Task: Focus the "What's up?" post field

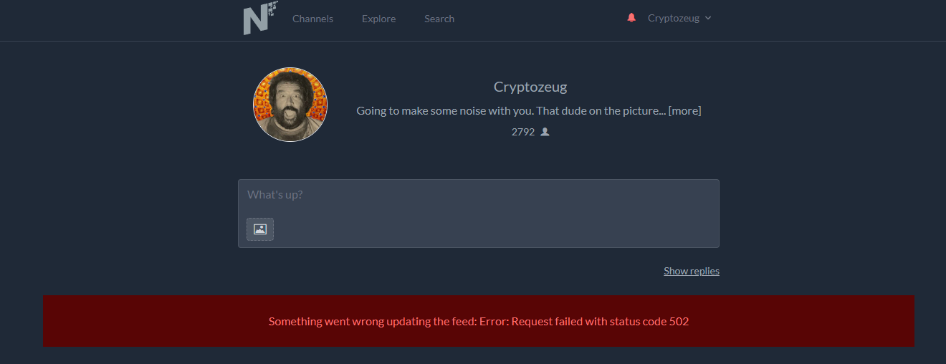Action: pyautogui.click(x=479, y=195)
